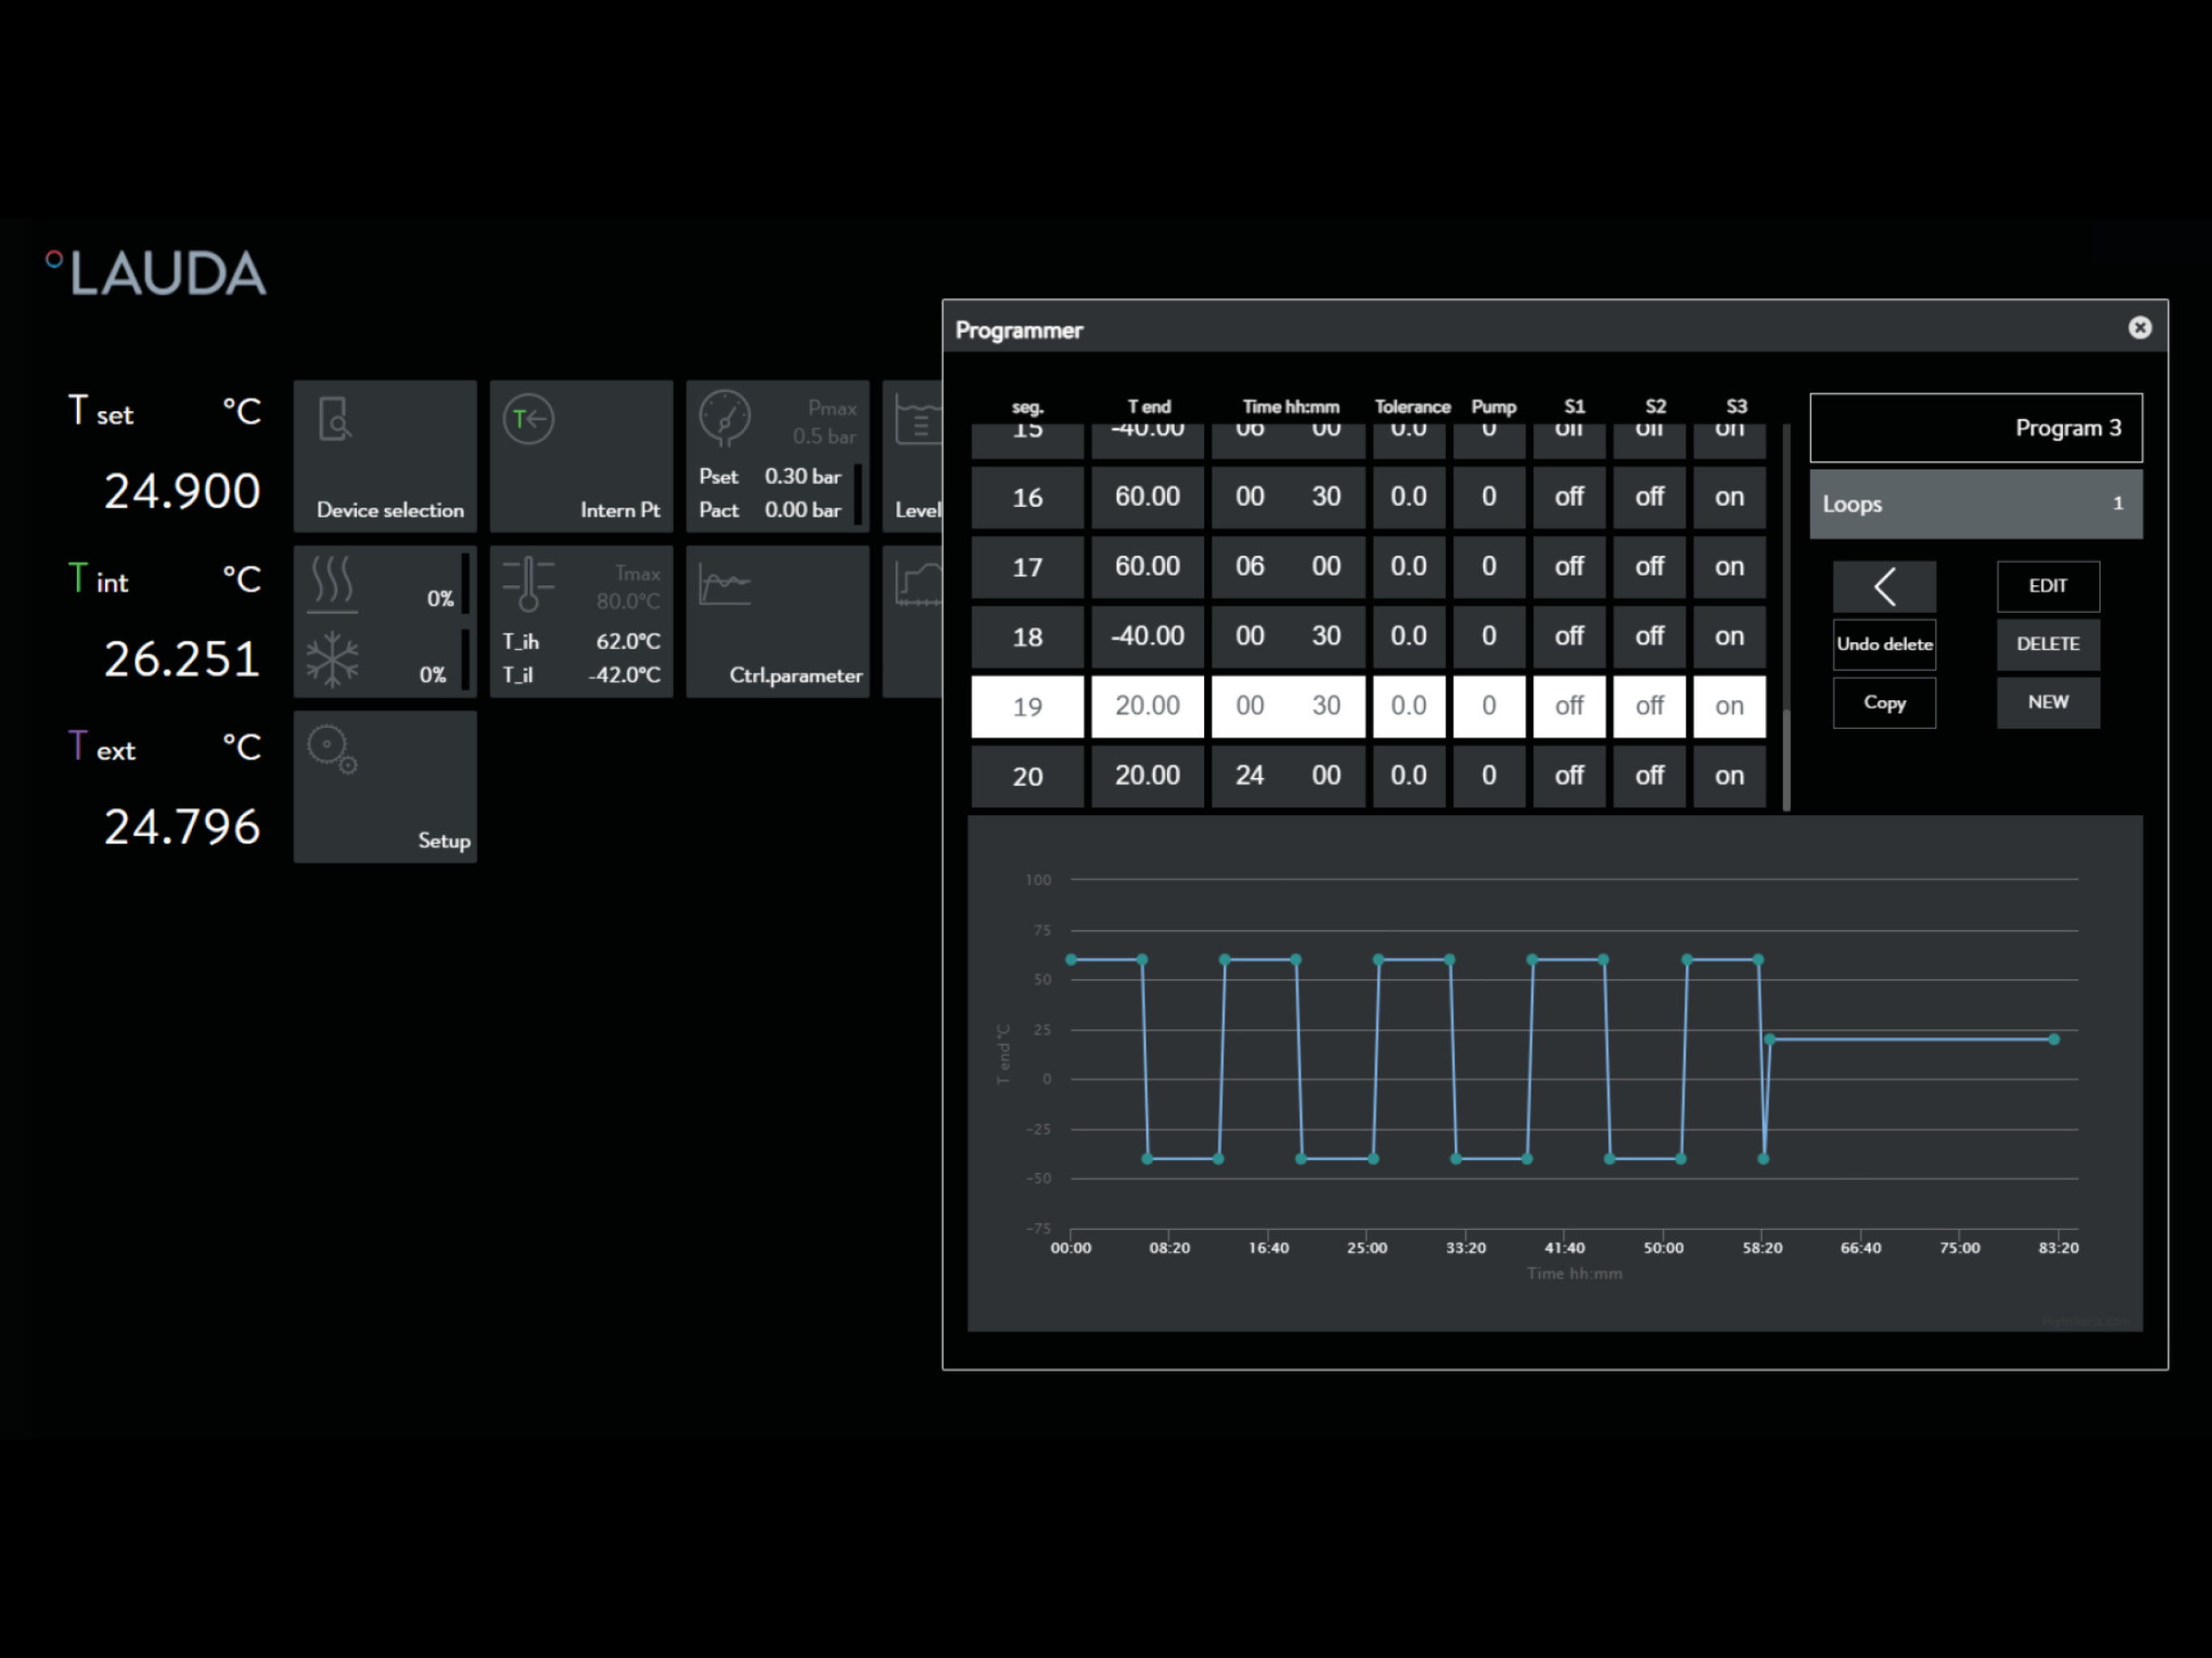This screenshot has height=1658, width=2212.
Task: Select segment 18 row number
Action: tap(1027, 637)
